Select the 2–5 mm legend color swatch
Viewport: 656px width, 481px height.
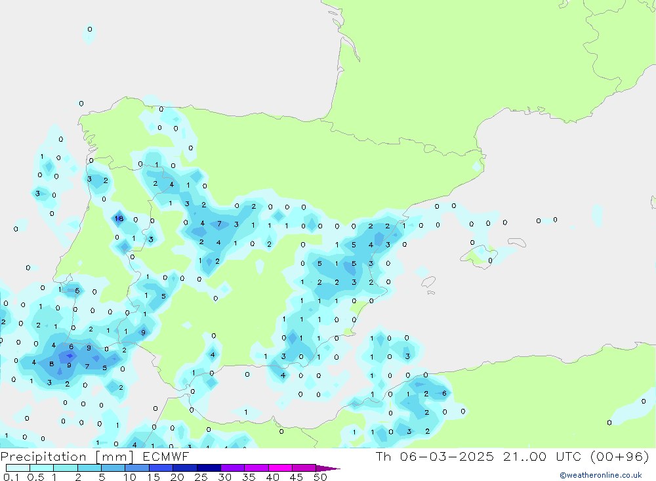(89, 468)
